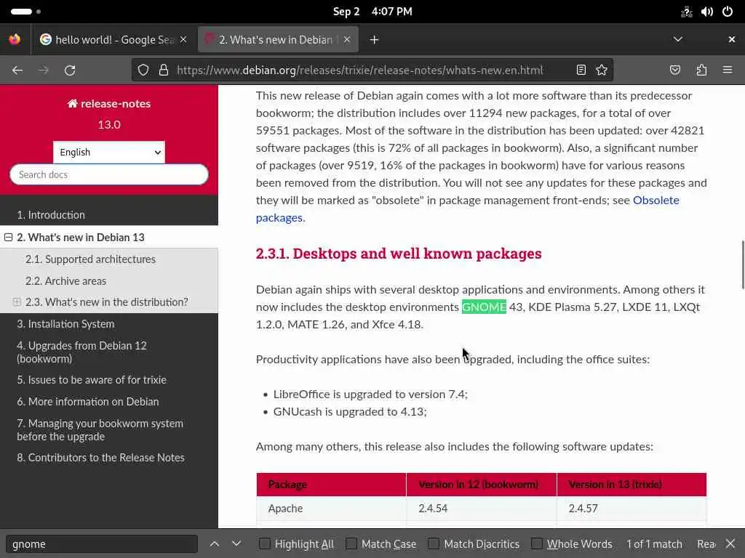Open tracking protection shield icon

[x=143, y=70]
